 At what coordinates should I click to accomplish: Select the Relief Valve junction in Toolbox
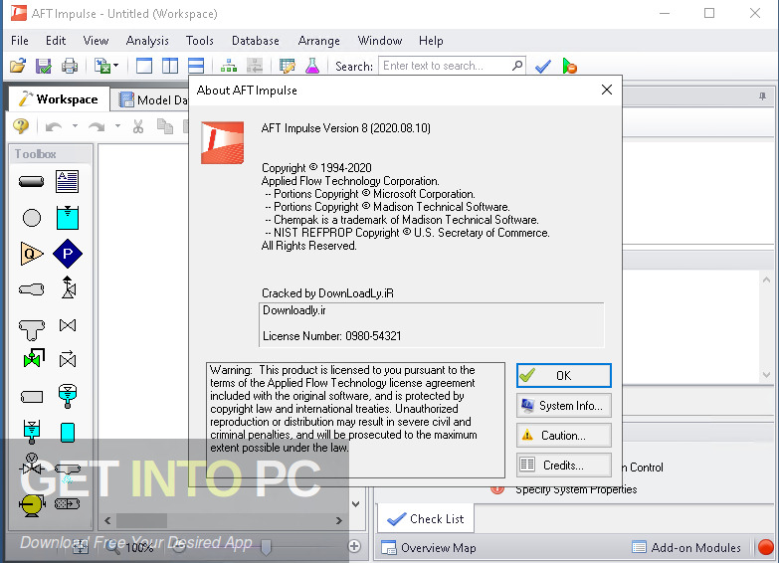68,287
